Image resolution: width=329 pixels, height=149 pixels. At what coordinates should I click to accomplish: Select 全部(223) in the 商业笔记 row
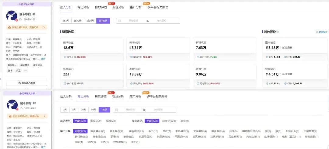pyautogui.click(x=152, y=121)
